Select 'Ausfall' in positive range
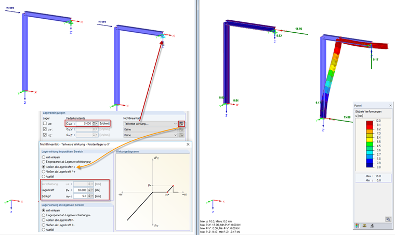395x235 pixels. [44, 177]
